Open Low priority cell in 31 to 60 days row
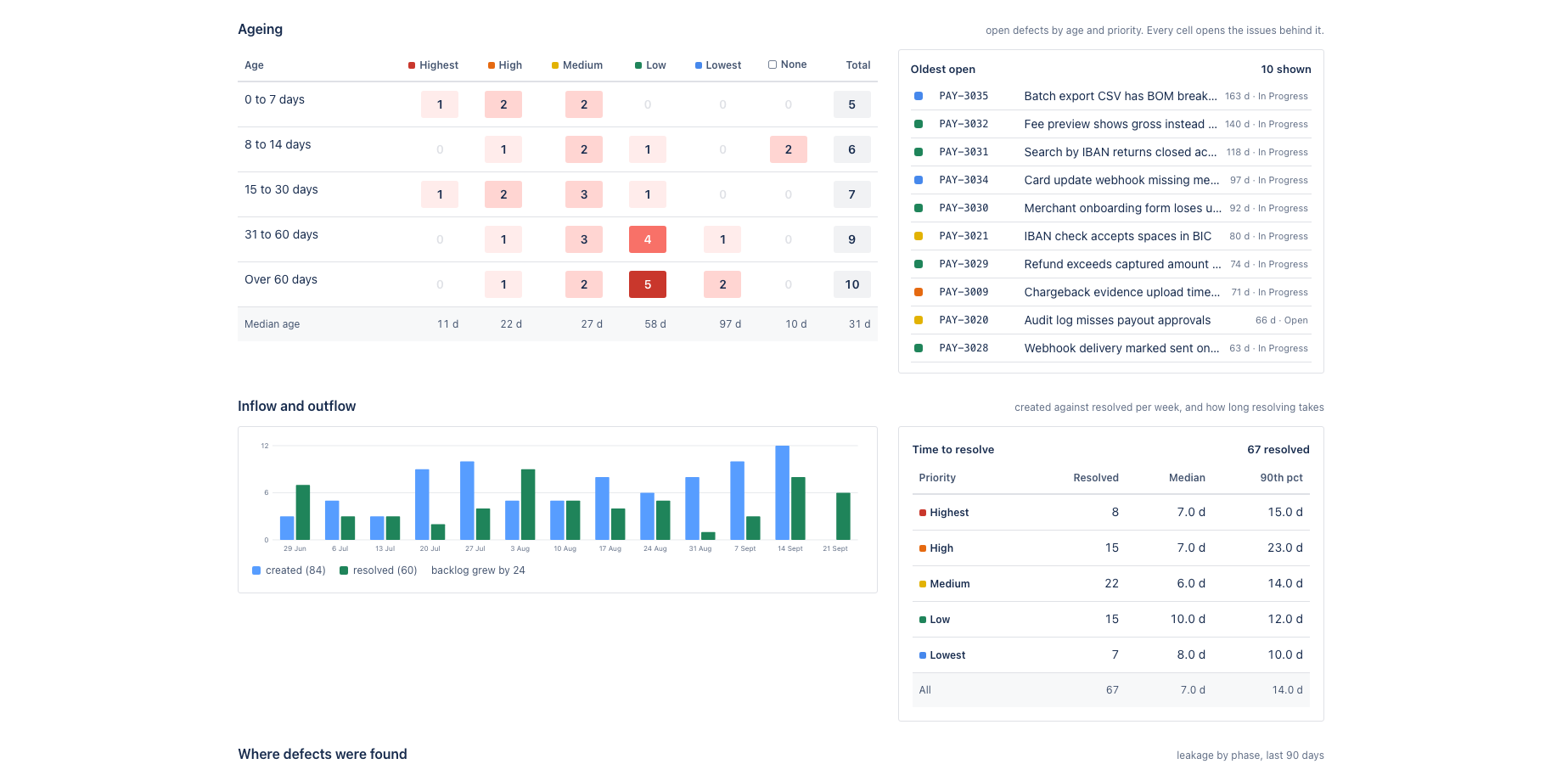Screen dimensions: 1562x764 (x=647, y=239)
